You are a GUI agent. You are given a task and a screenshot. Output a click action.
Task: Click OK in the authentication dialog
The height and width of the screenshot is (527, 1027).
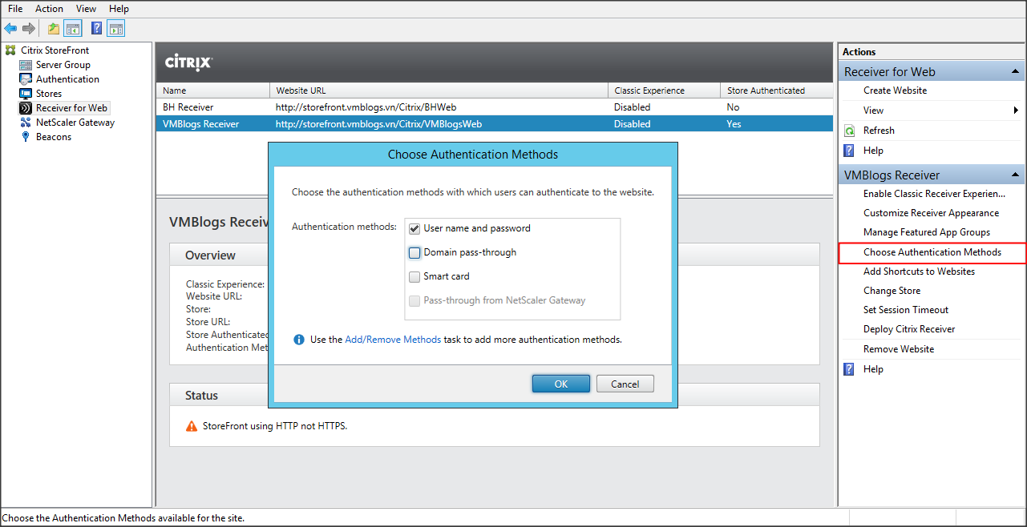click(x=560, y=384)
